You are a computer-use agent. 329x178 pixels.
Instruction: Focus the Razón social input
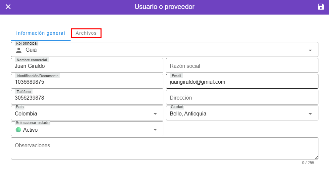(242, 66)
